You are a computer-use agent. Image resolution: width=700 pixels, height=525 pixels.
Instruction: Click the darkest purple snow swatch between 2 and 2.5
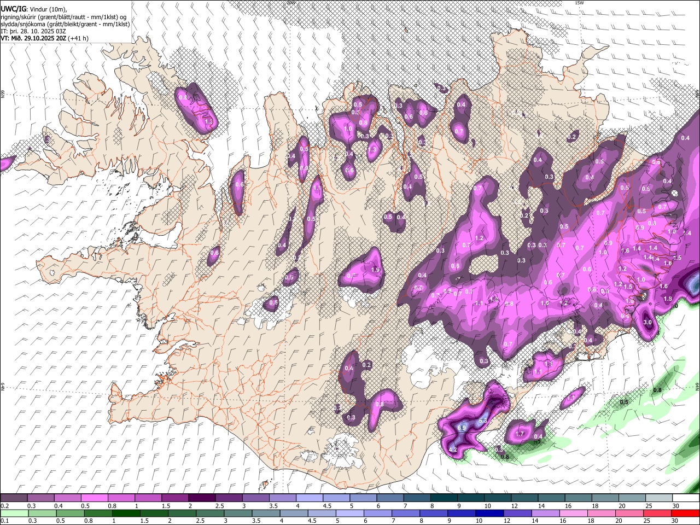(202, 498)
